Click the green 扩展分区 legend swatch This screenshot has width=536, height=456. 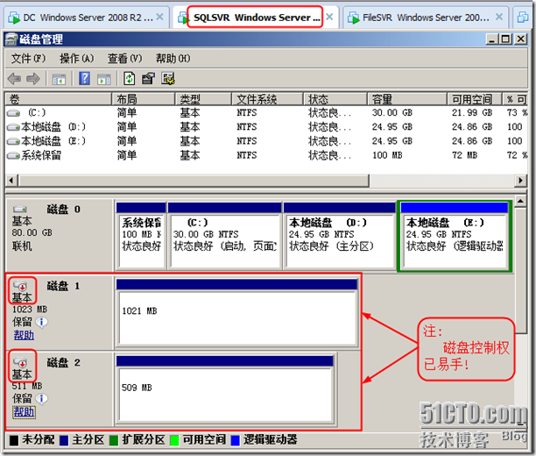point(114,440)
